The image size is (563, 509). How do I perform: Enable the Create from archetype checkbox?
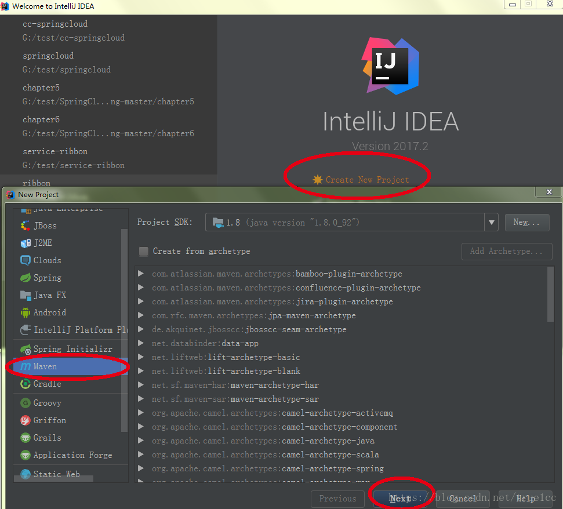pos(144,251)
